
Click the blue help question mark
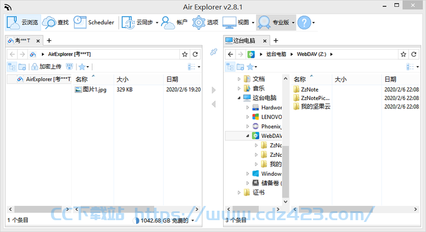pyautogui.click(x=304, y=22)
